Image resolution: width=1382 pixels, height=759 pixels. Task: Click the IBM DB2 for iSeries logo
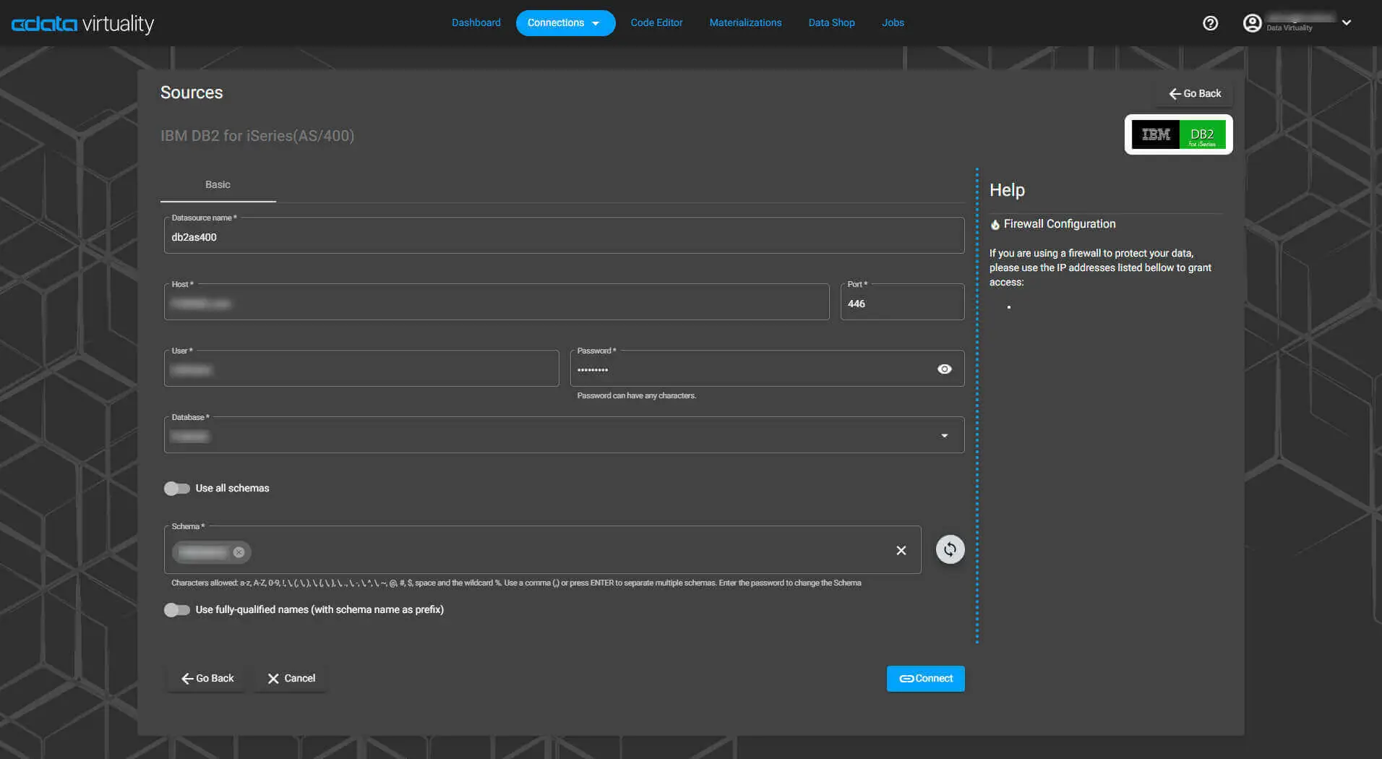point(1178,134)
